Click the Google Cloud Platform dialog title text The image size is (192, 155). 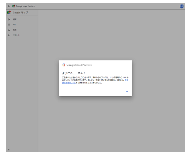pos(79,65)
